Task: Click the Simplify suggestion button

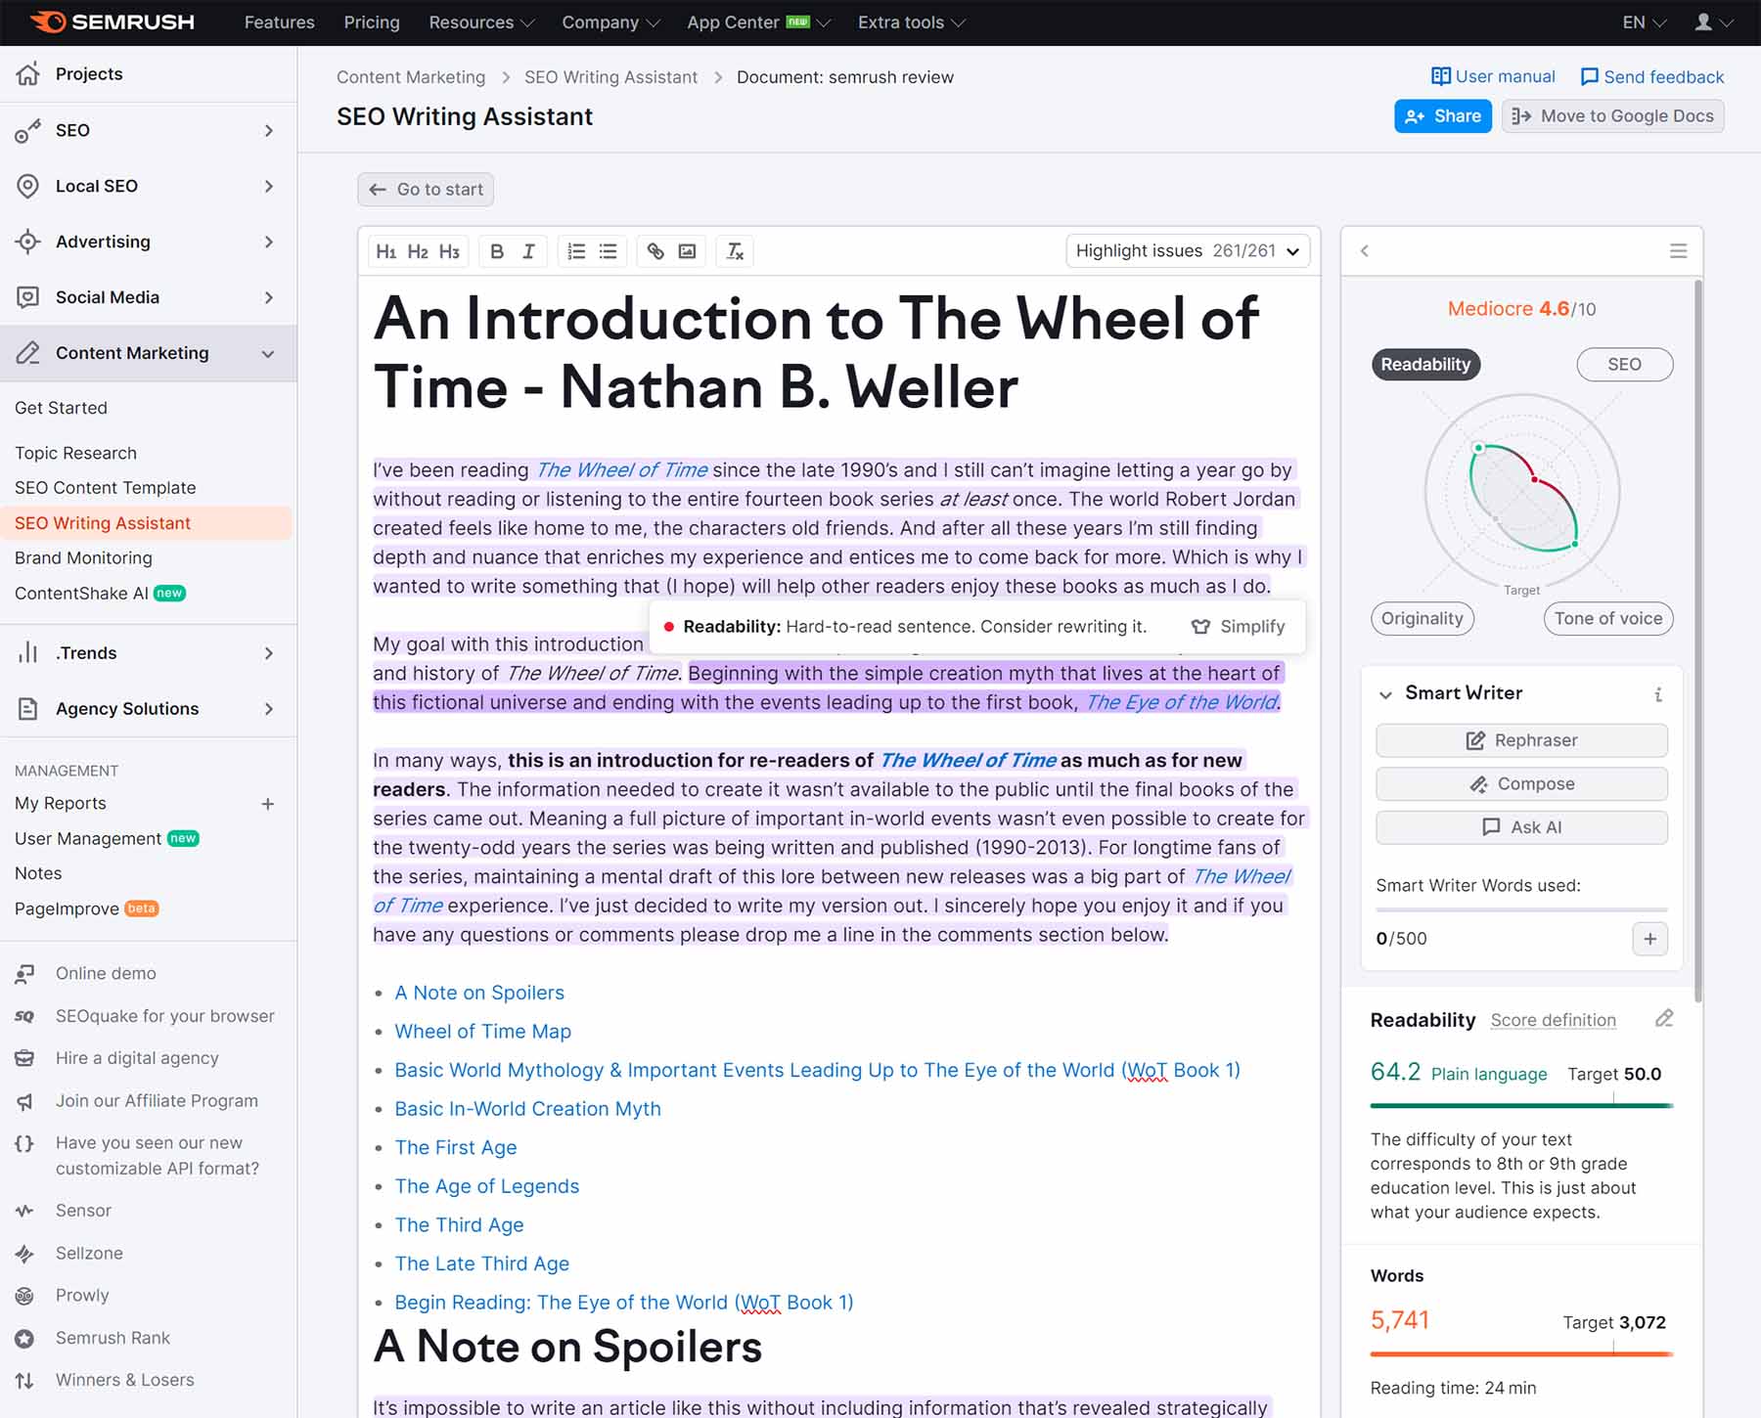Action: 1238,626
